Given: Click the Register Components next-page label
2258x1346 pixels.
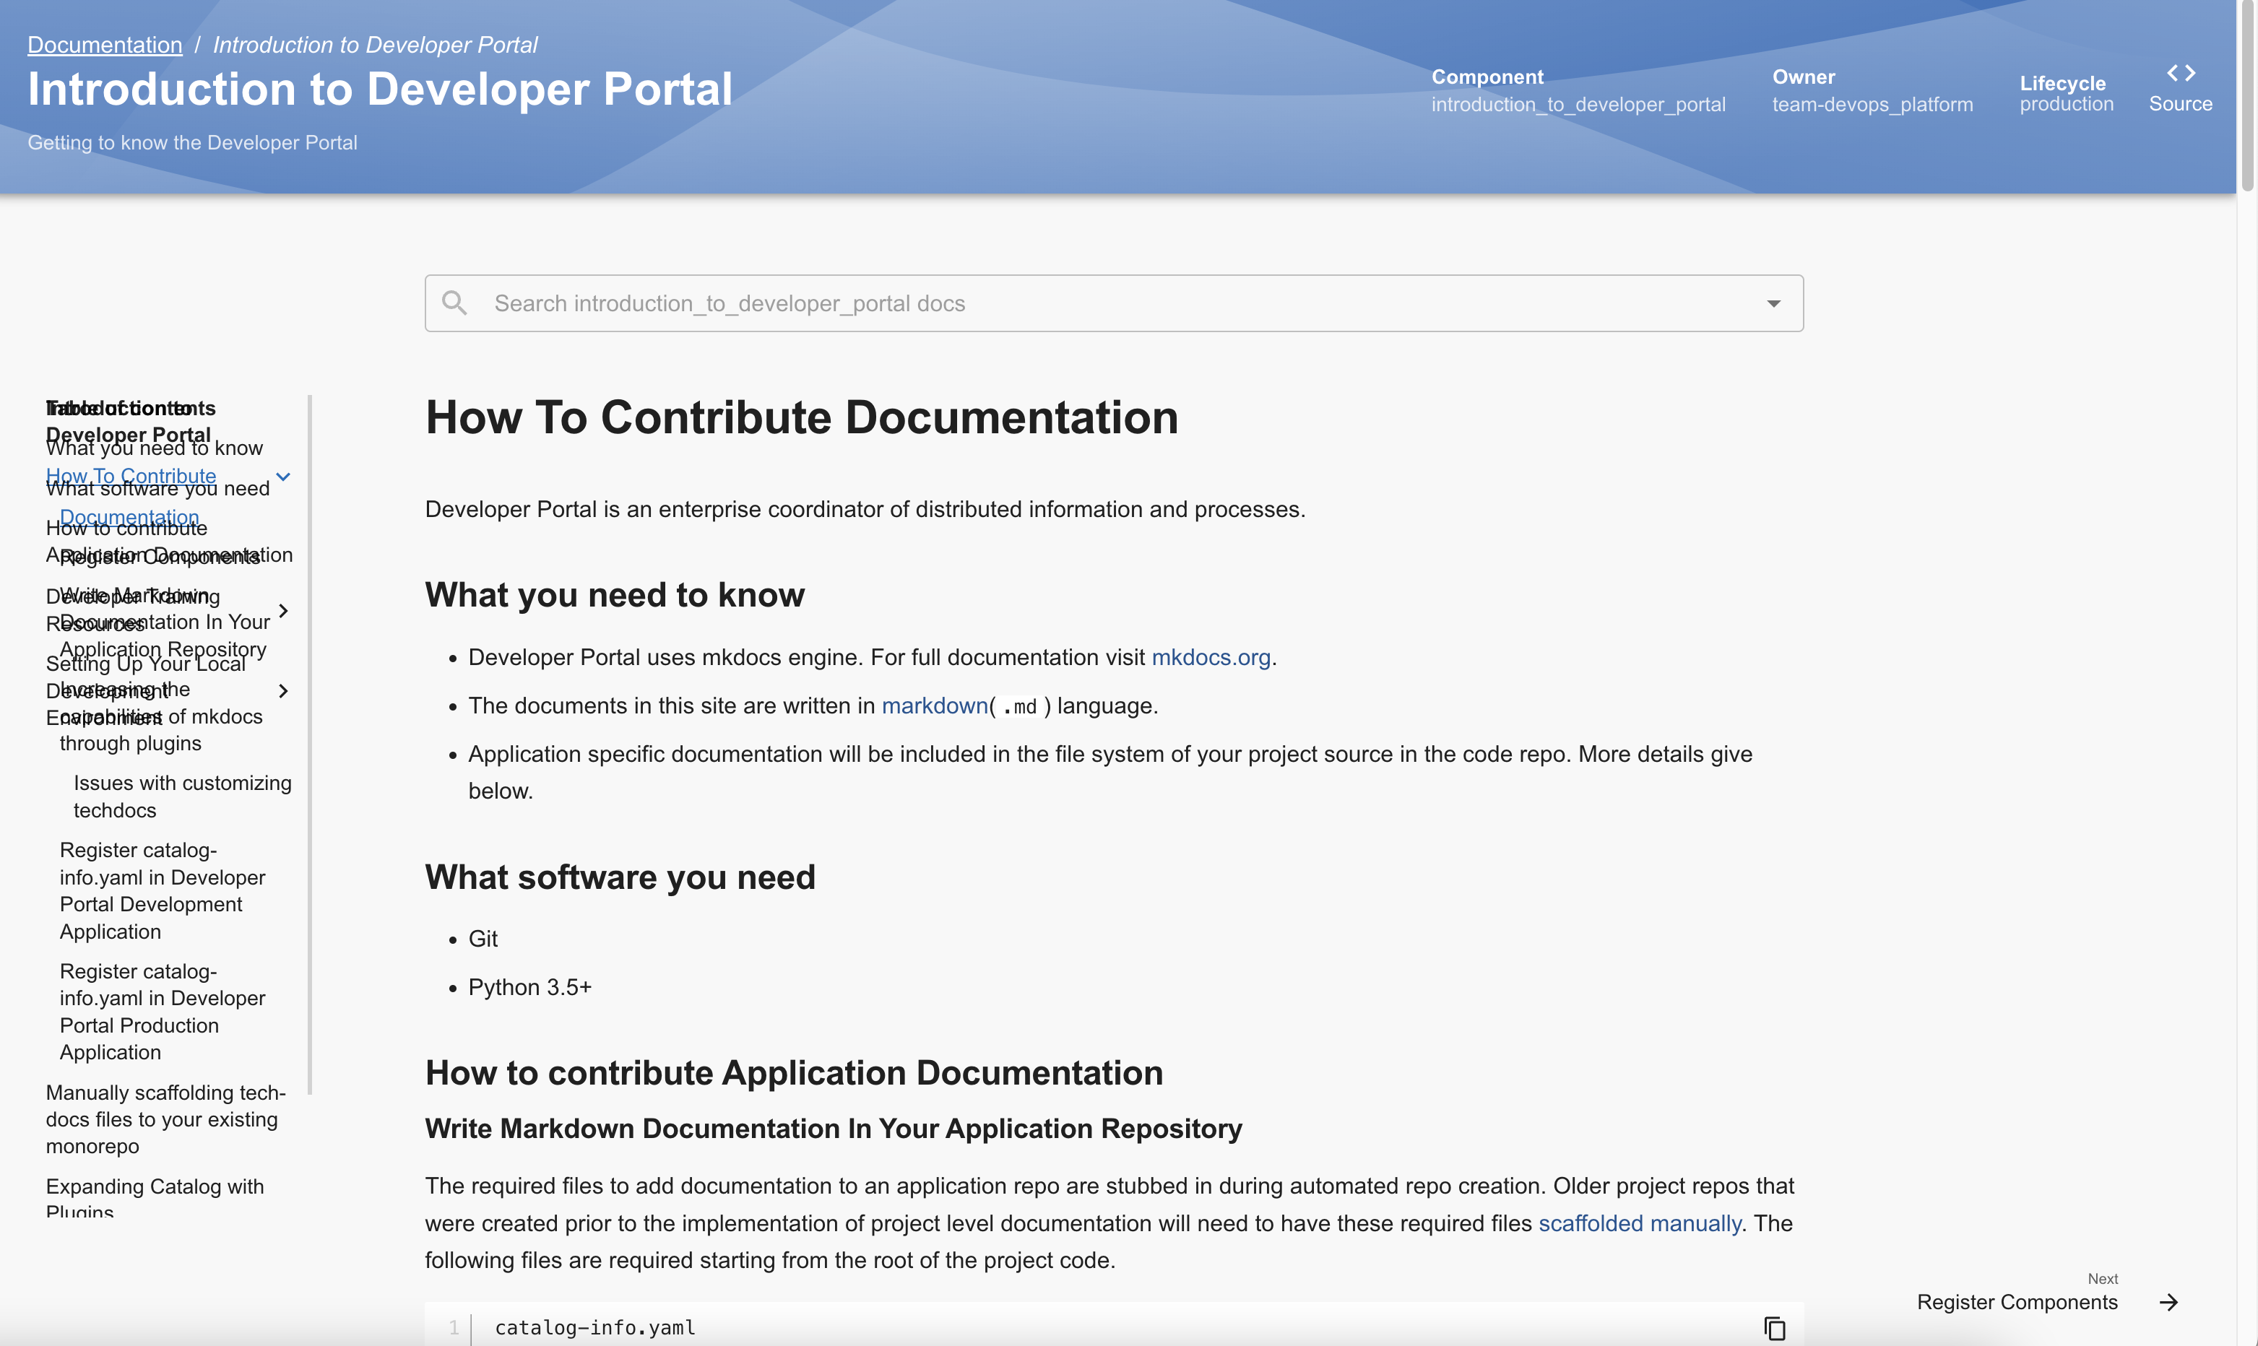Looking at the screenshot, I should pyautogui.click(x=2017, y=1301).
